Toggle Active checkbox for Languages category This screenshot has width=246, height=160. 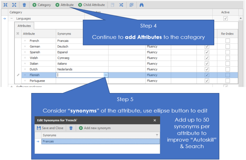point(225,18)
